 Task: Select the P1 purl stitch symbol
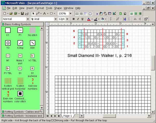20,30
